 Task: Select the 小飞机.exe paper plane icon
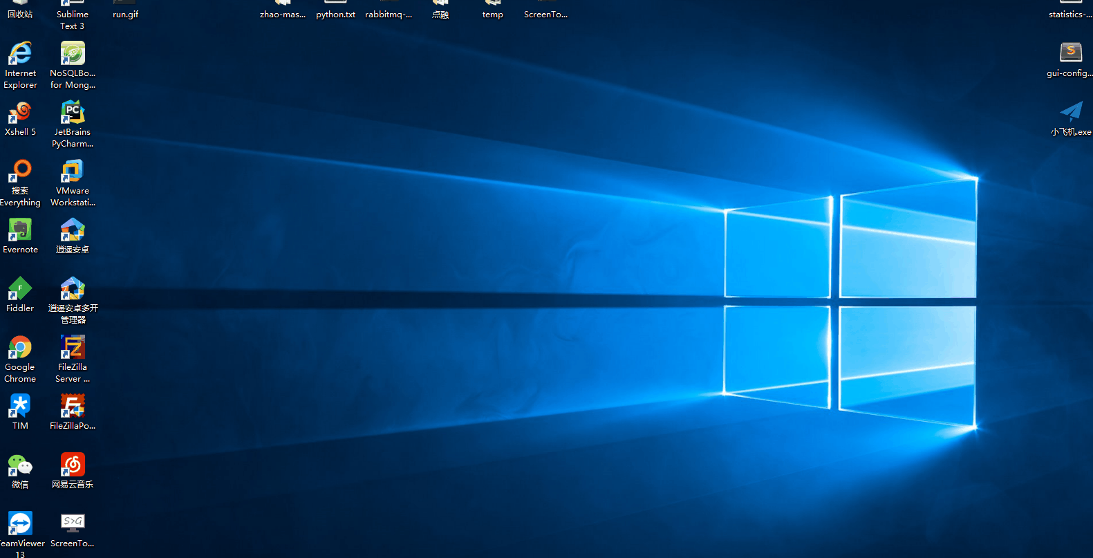pyautogui.click(x=1070, y=113)
